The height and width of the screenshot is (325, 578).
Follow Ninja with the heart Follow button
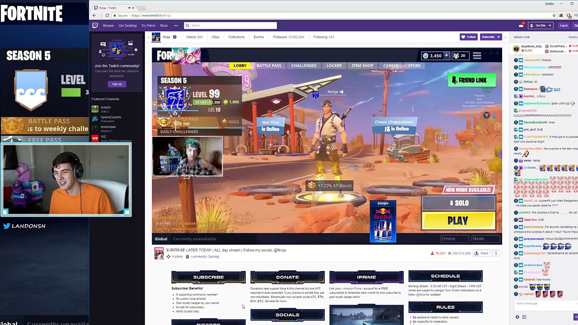(x=468, y=37)
